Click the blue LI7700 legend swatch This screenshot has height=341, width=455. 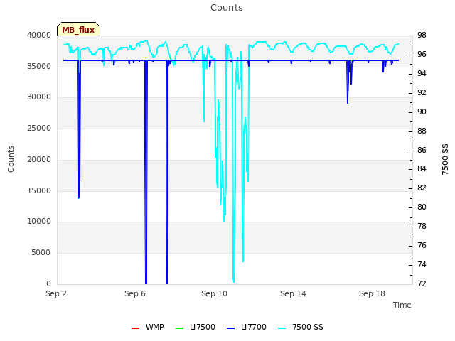coord(230,328)
